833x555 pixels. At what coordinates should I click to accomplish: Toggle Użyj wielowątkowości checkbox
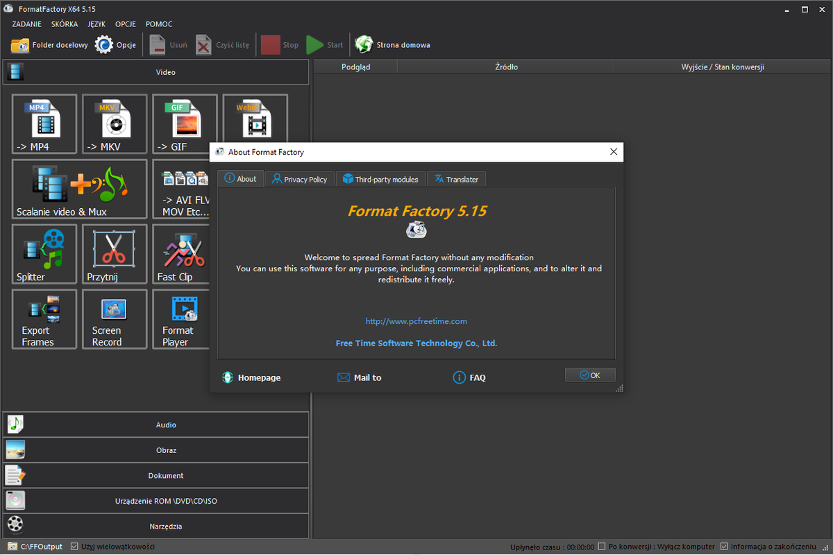(x=75, y=547)
